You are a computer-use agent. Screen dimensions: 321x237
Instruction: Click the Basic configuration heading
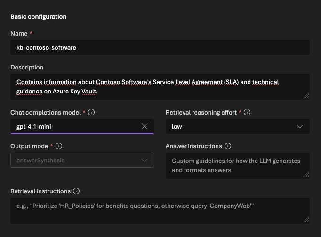pyautogui.click(x=39, y=16)
